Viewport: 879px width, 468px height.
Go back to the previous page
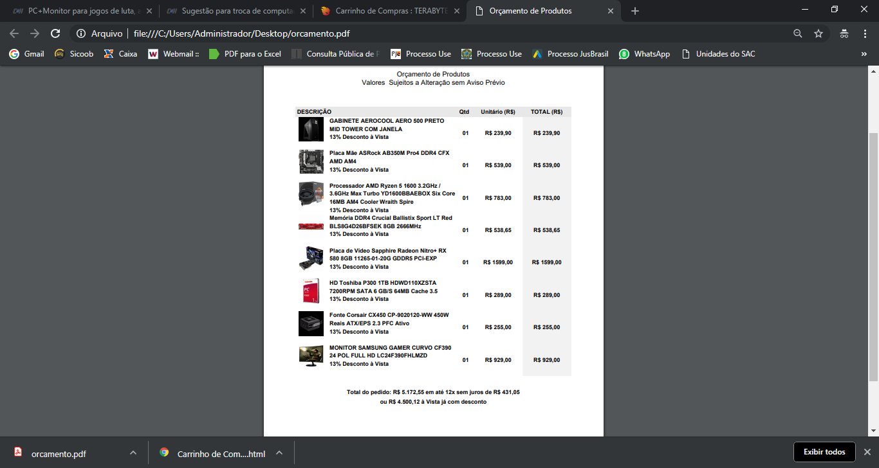click(x=14, y=33)
